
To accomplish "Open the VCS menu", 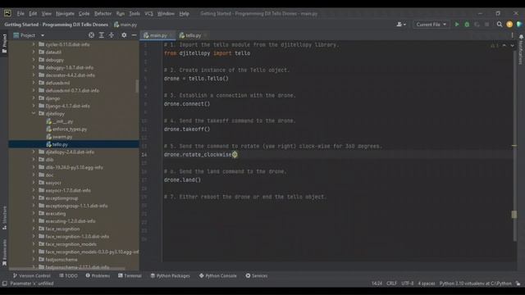I will pos(148,14).
